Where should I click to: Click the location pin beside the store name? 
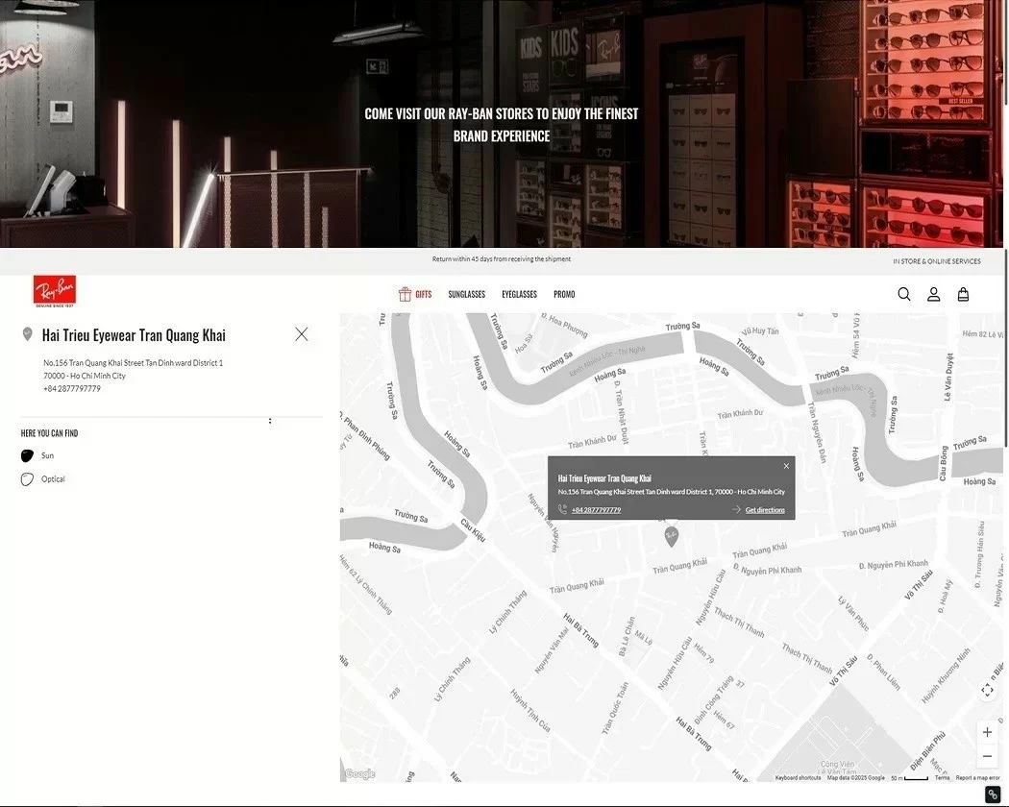(27, 333)
